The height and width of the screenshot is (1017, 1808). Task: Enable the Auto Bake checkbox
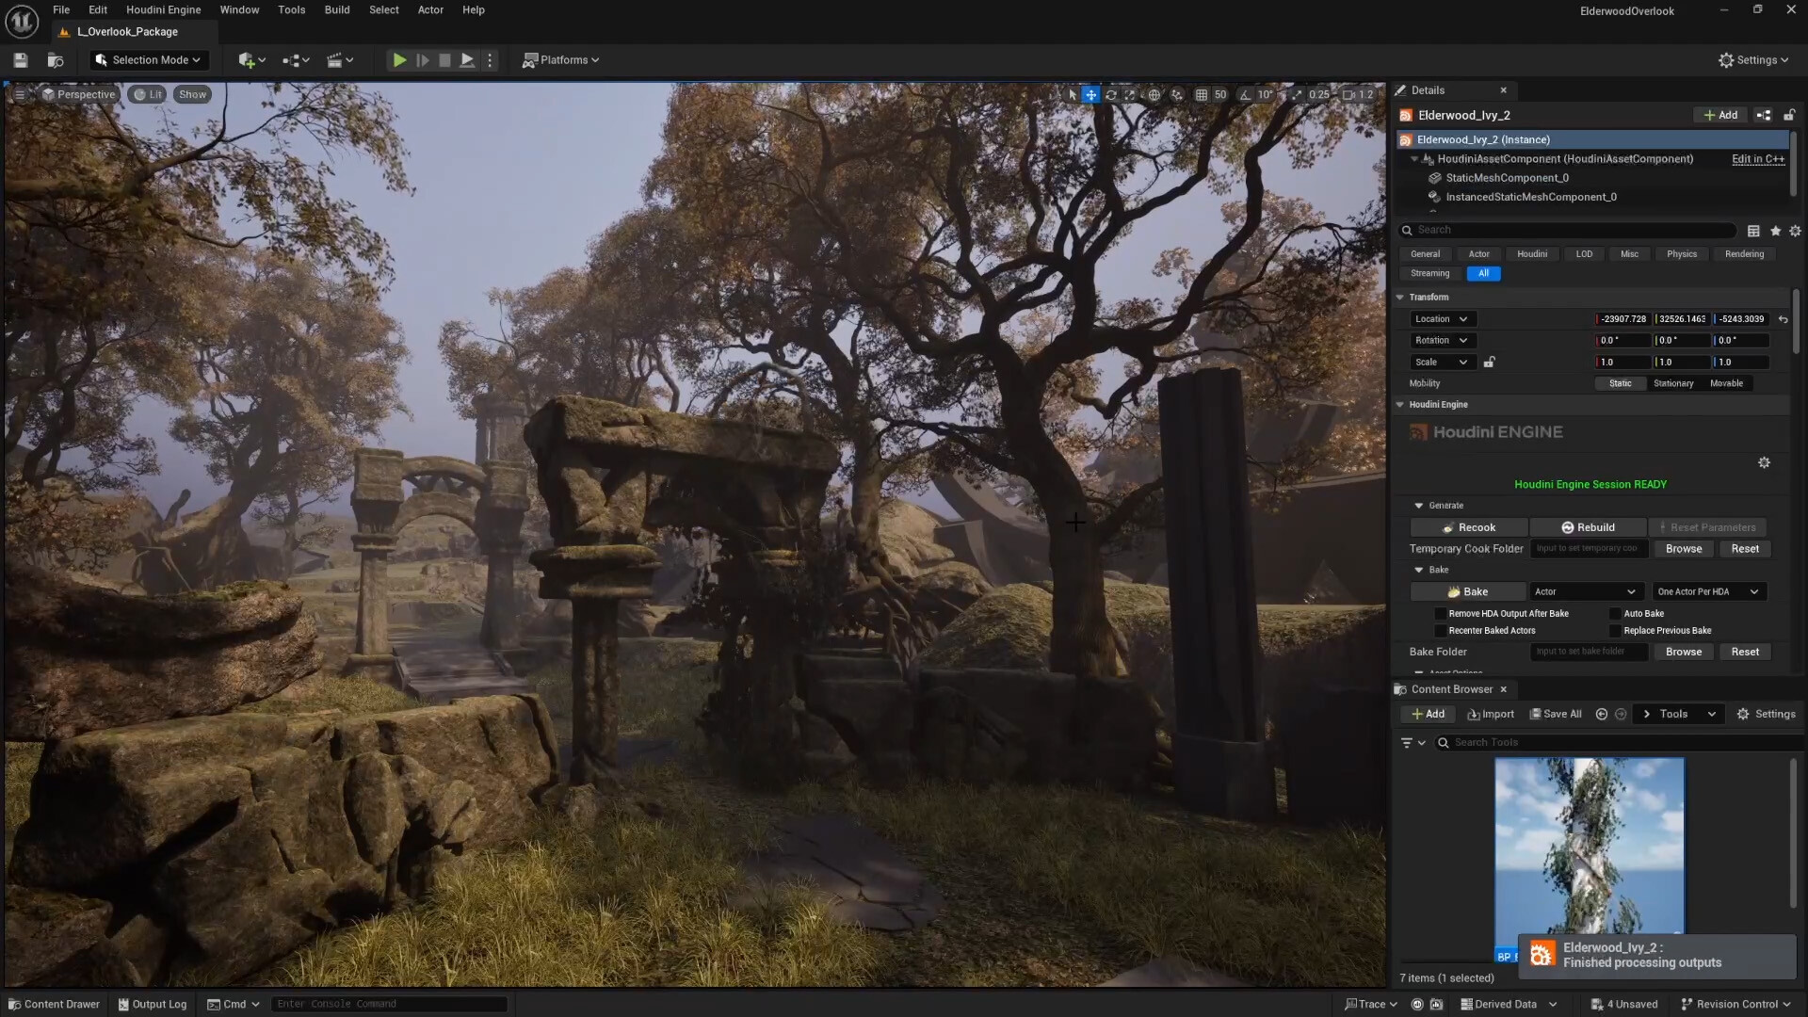1615,613
